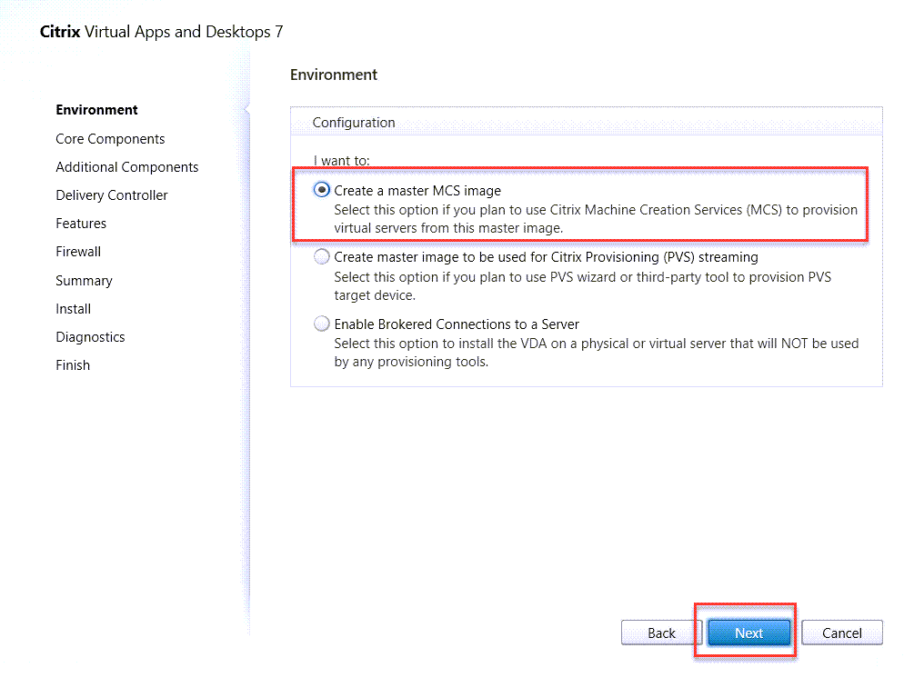The image size is (904, 678).
Task: Click the Citrix Virtual Apps and Desktops title
Action: click(162, 32)
